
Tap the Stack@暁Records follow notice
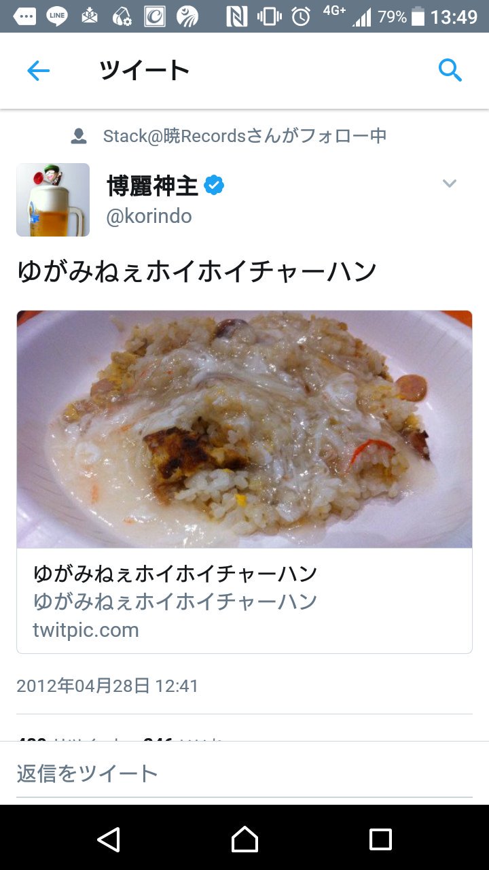coord(244,136)
